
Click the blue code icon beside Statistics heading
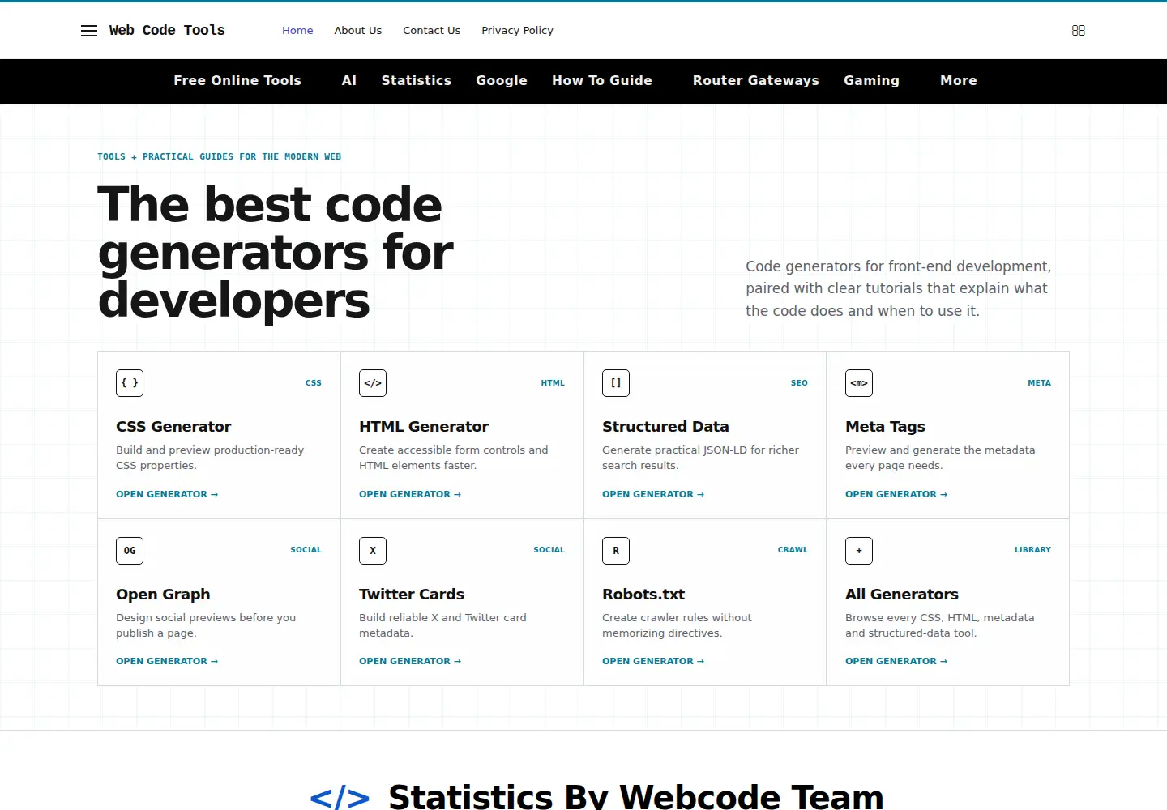[x=340, y=798]
